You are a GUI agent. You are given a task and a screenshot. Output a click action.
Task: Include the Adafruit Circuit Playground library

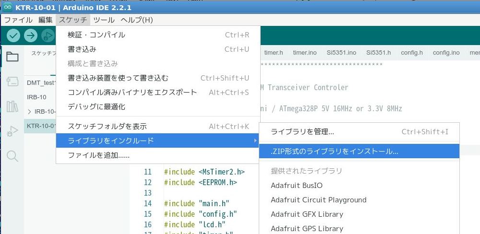pos(359,200)
